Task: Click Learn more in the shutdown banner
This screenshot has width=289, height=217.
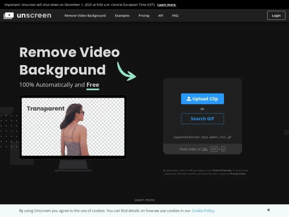Action: coord(167,5)
